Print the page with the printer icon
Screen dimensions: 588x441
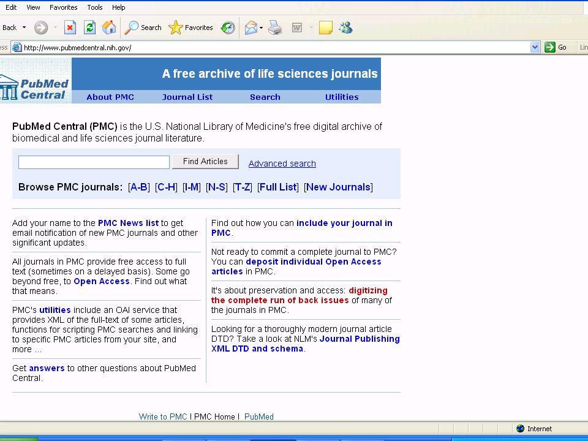point(275,28)
